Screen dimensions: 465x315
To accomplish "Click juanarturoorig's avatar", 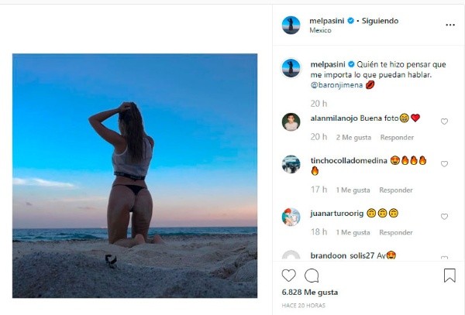I will point(291,217).
